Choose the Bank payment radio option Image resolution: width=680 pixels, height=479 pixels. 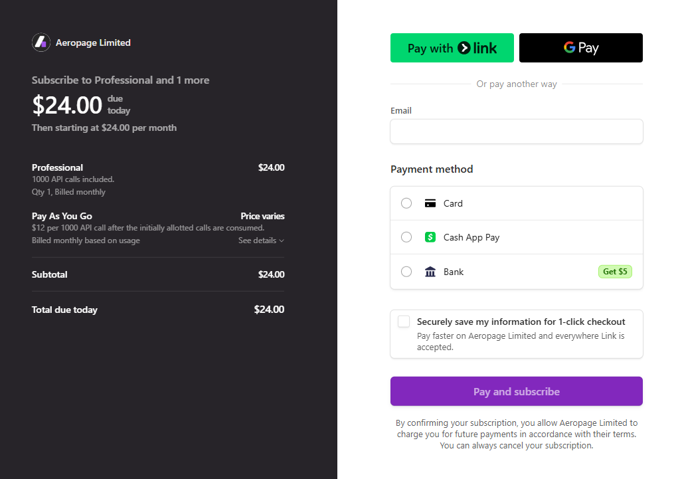tap(406, 272)
